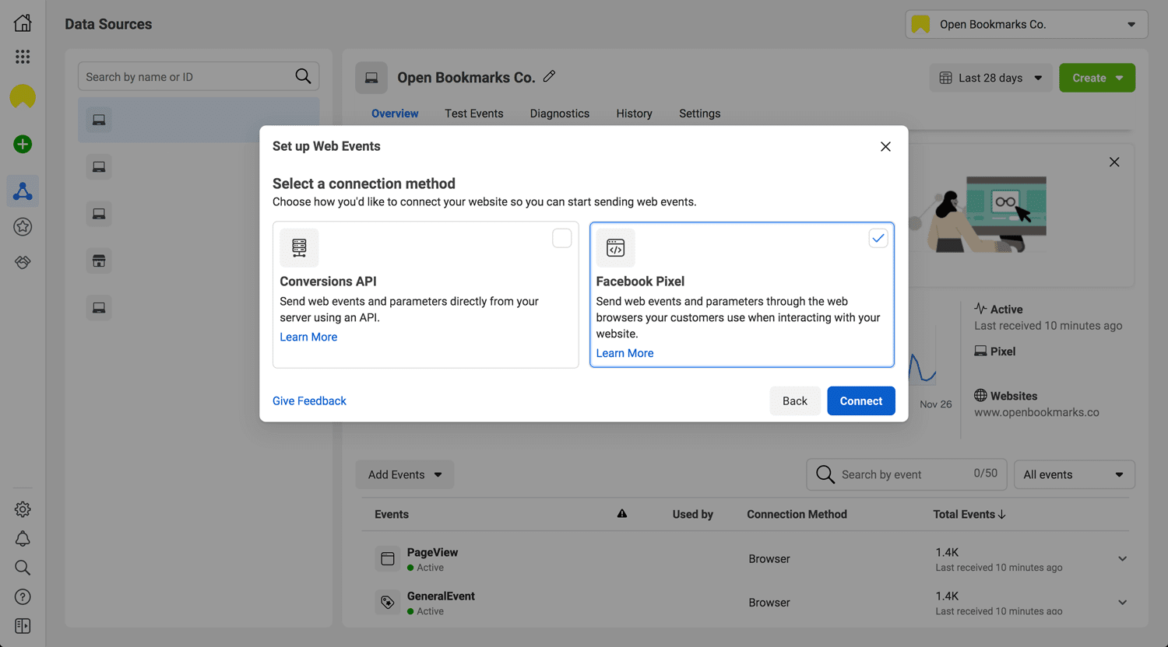The width and height of the screenshot is (1168, 647).
Task: Open the all tools grid menu
Action: 23,57
